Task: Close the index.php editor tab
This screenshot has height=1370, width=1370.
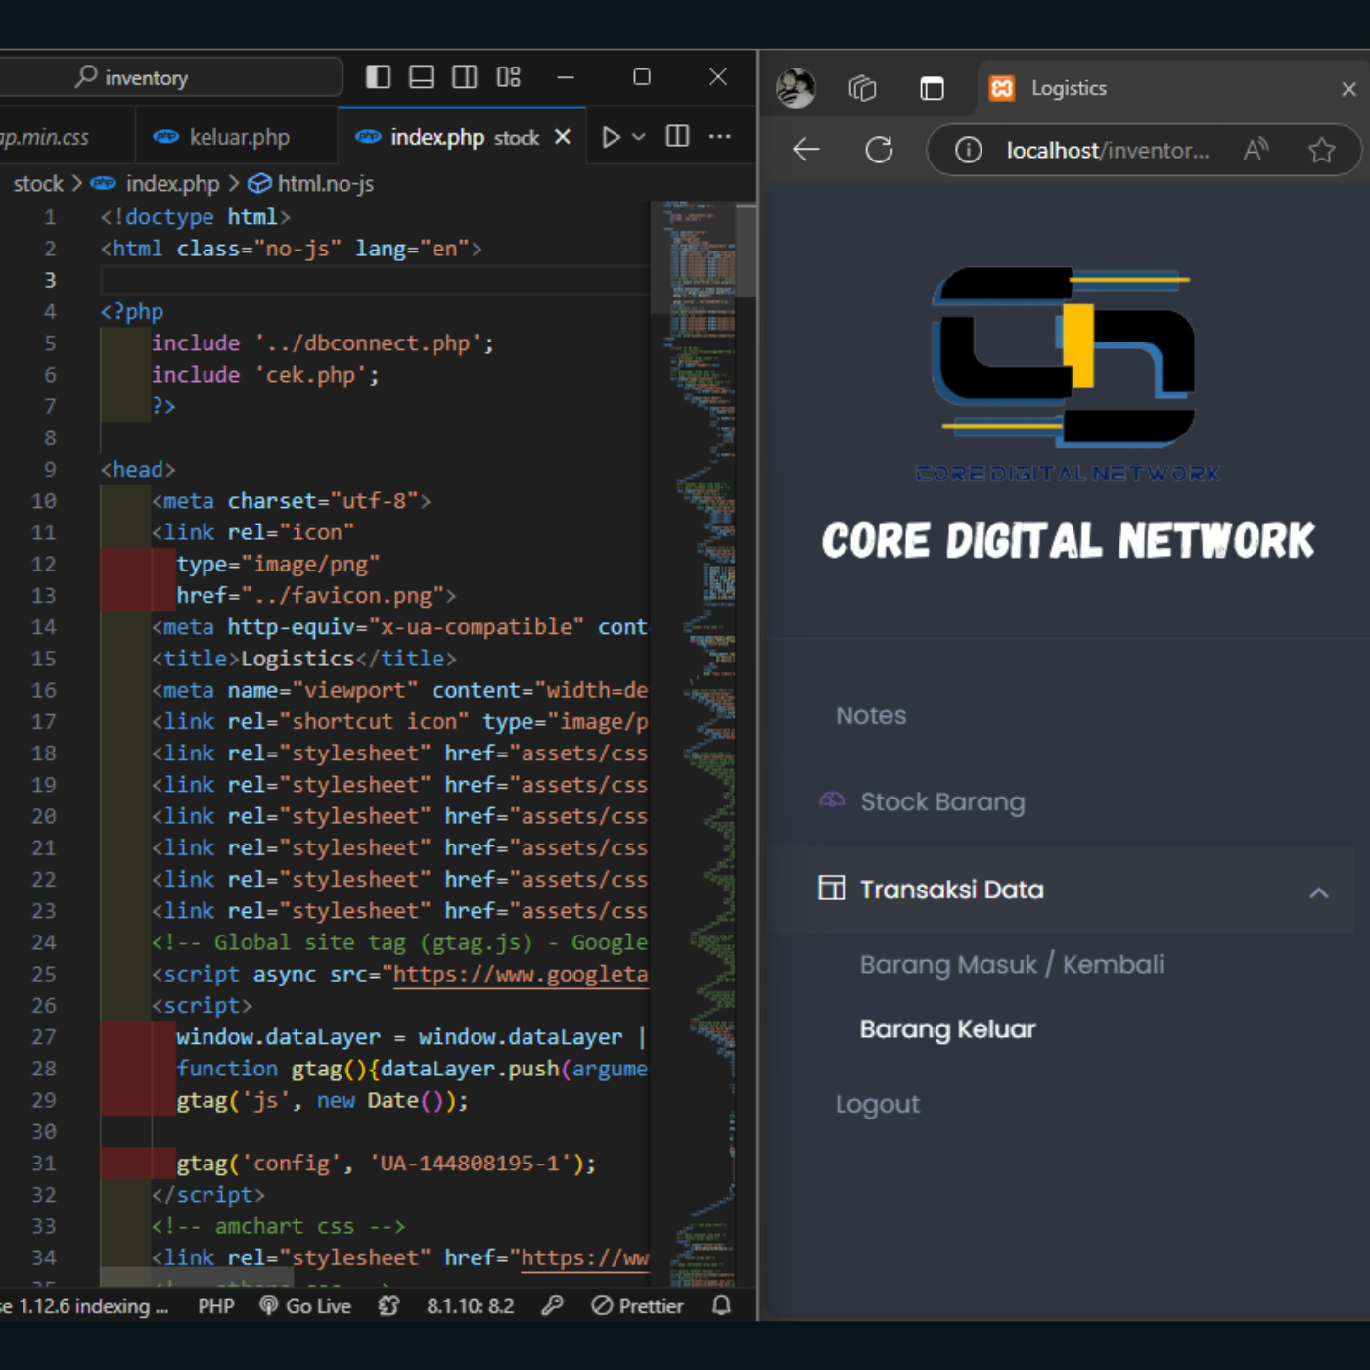Action: click(563, 137)
